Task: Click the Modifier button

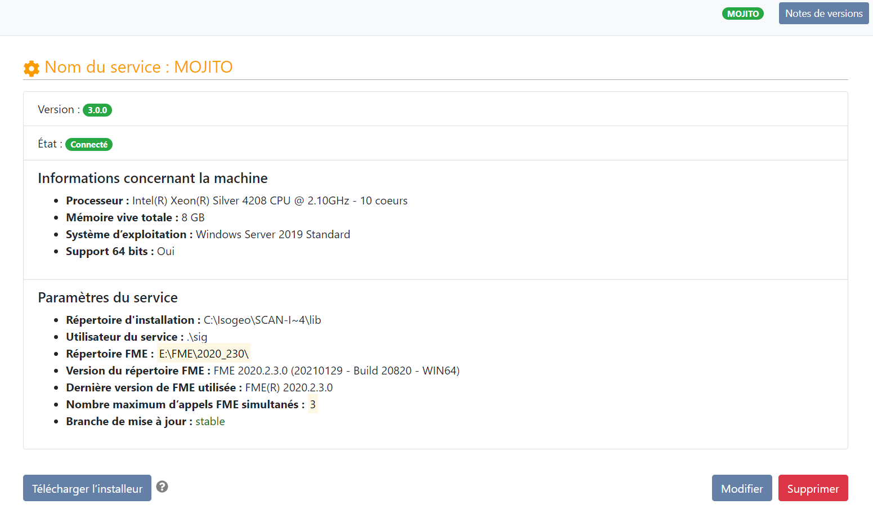Action: [x=742, y=488]
